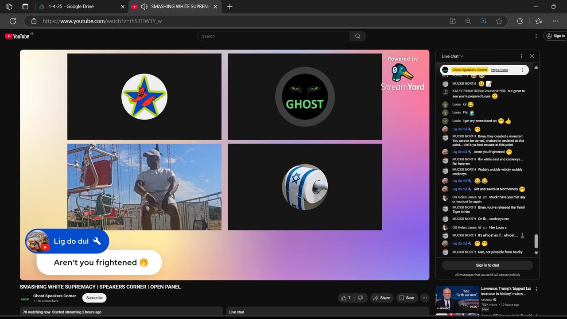The height and width of the screenshot is (319, 567).
Task: Click Sign in to chat button
Action: coord(487,265)
